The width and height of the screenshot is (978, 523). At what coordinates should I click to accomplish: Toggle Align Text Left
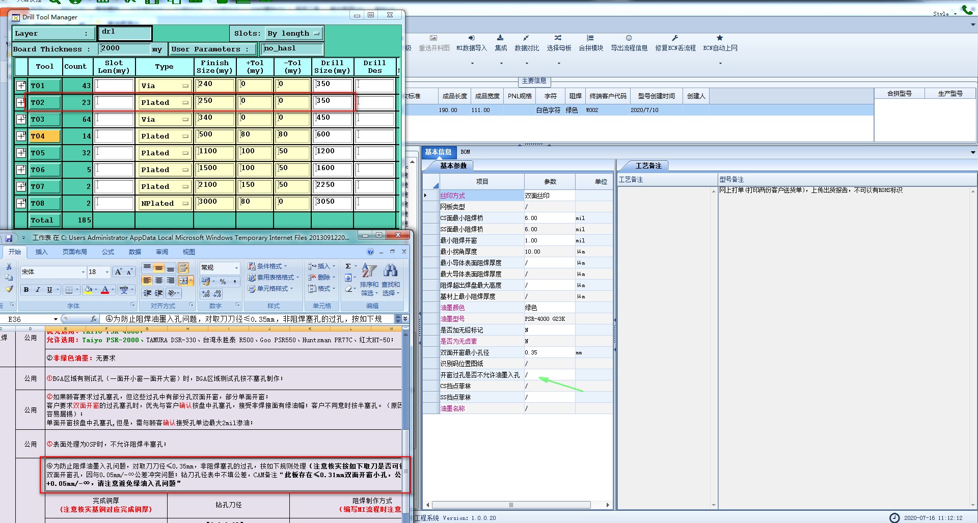[x=147, y=281]
